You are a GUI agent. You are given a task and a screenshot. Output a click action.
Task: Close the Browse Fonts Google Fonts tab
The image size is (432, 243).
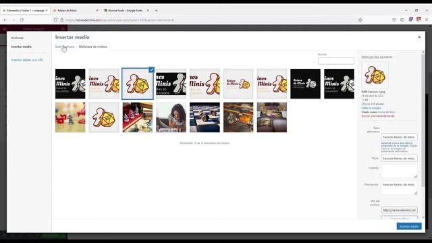148,11
